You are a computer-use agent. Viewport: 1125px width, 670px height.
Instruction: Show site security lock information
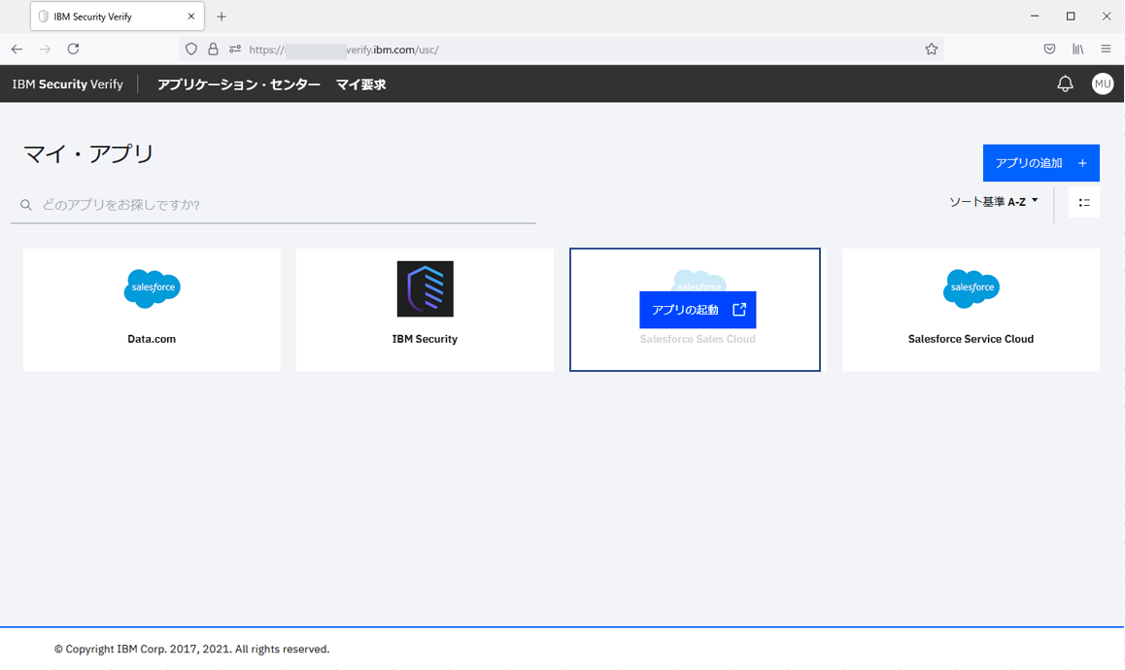213,49
